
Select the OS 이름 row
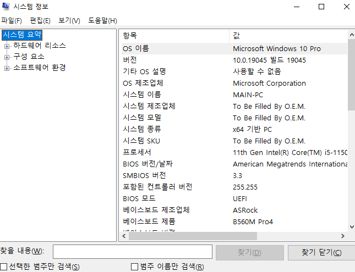[234, 48]
